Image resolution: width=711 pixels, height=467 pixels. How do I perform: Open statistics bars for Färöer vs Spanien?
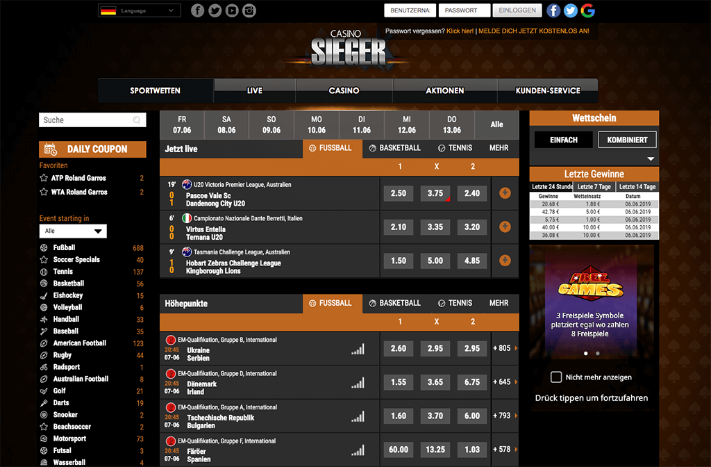click(358, 450)
